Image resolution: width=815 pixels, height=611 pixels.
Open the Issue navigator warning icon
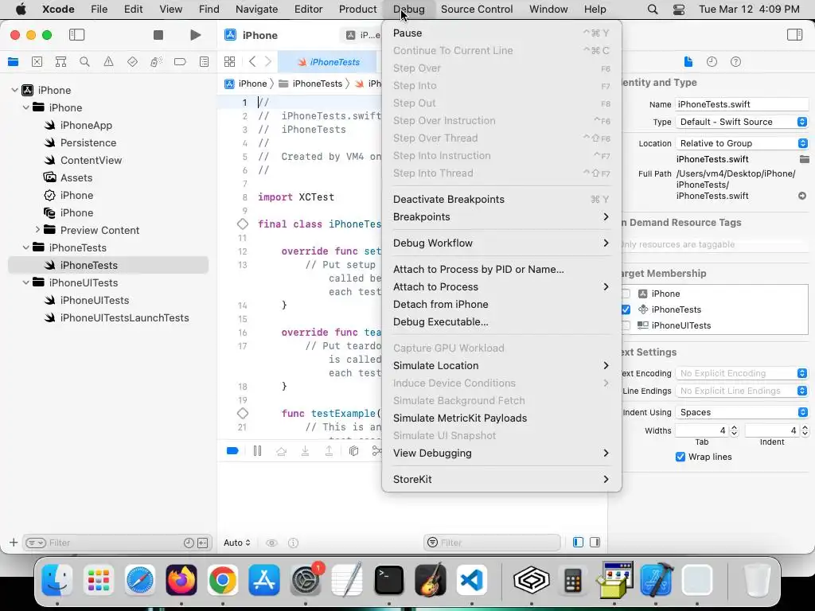click(x=108, y=62)
